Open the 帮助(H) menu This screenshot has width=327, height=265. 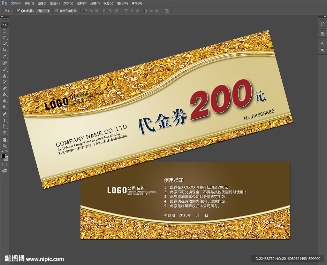point(137,3)
